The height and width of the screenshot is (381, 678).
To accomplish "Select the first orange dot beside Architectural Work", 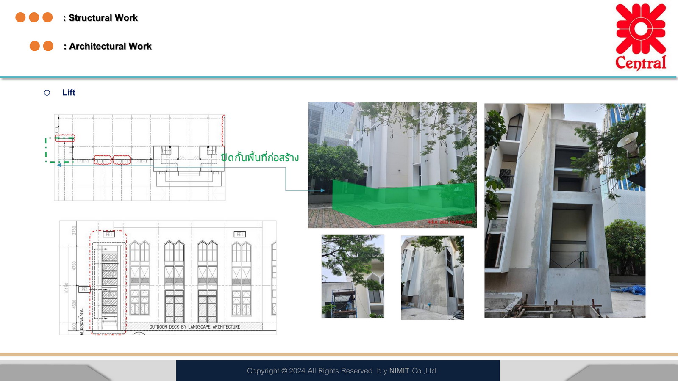I will (35, 46).
